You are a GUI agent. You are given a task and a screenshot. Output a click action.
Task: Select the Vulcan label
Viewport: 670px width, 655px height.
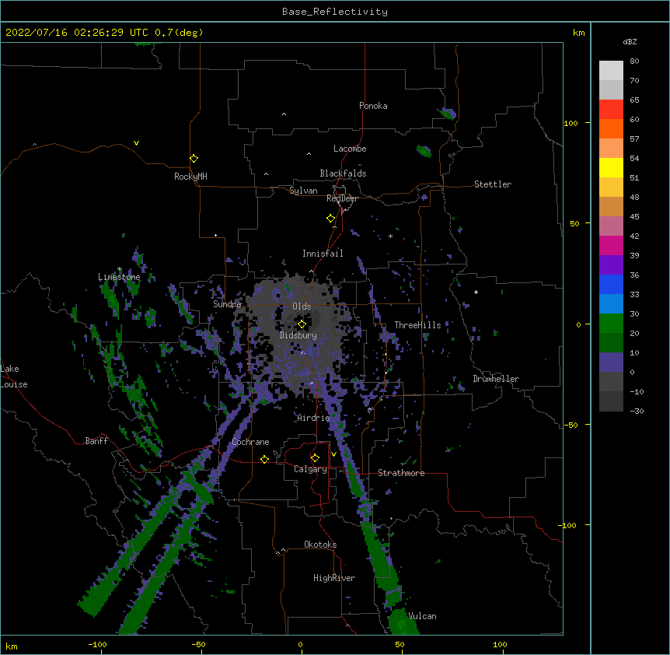coord(422,616)
